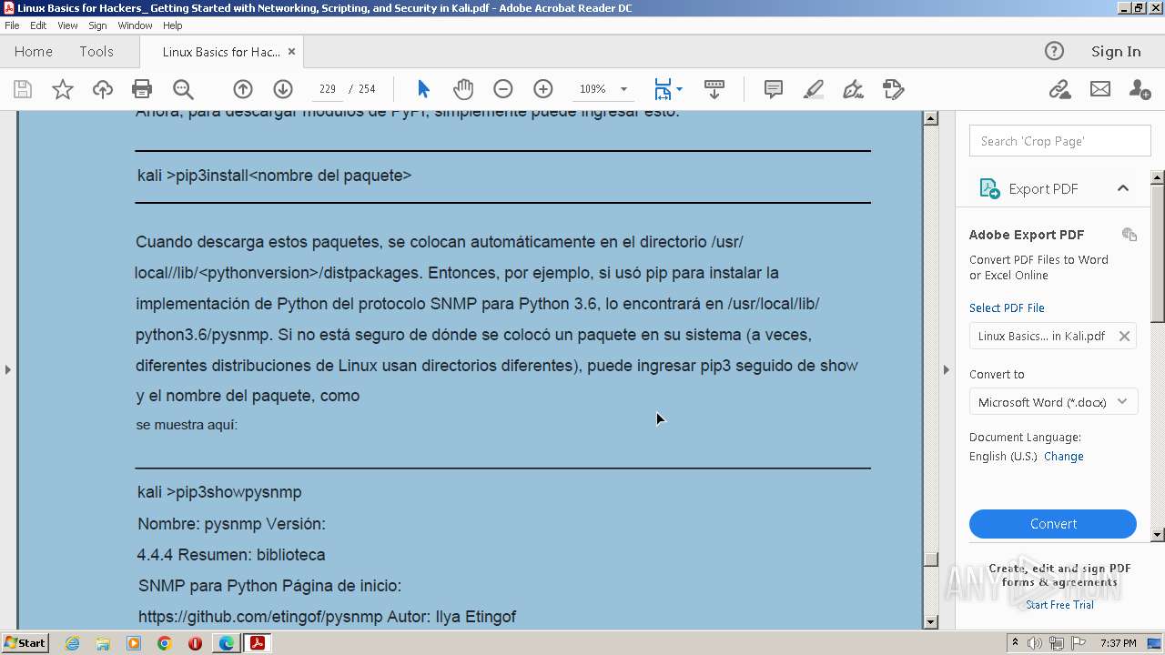Open zoom level dropdown at 109%
Screen dimensions: 1165x655
623,89
